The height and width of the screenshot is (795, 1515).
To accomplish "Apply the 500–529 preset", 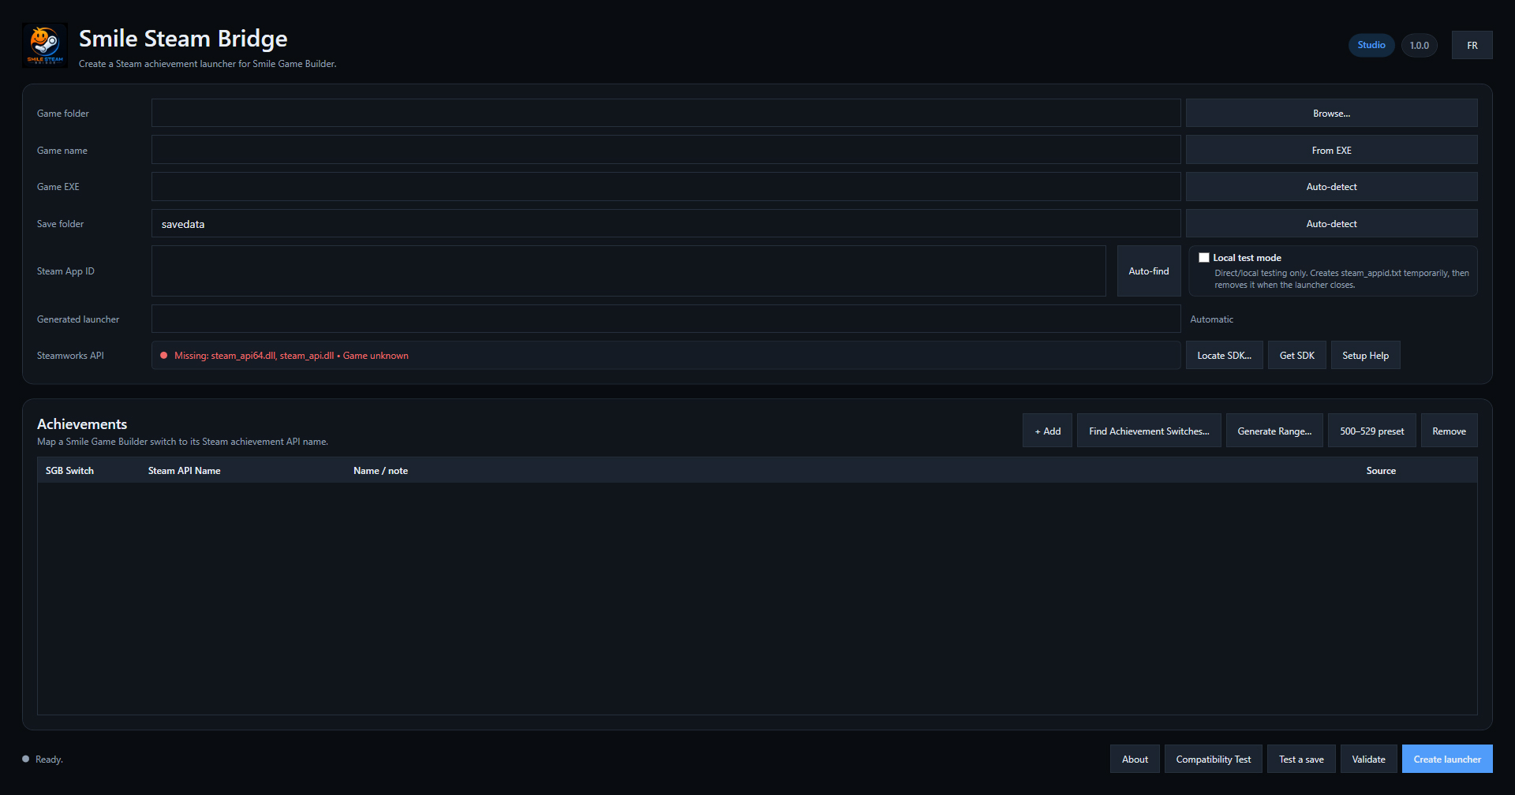I will coord(1372,431).
